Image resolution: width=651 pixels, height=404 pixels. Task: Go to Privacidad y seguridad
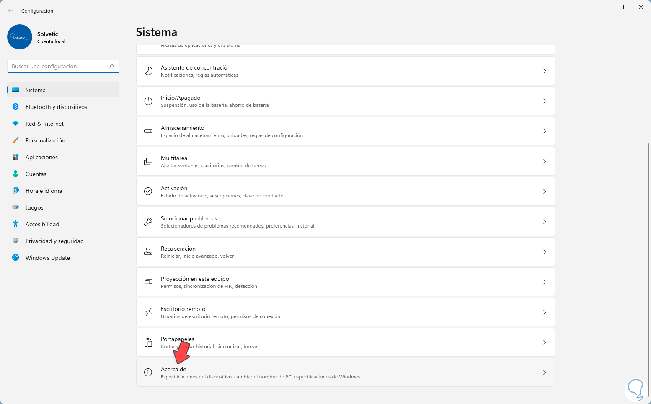54,241
